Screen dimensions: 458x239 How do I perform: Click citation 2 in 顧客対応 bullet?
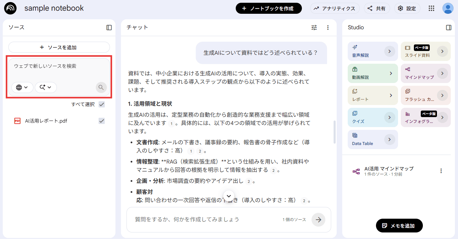coord(304,200)
